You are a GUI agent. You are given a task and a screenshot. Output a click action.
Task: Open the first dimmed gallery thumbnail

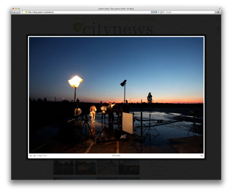coord(64,167)
